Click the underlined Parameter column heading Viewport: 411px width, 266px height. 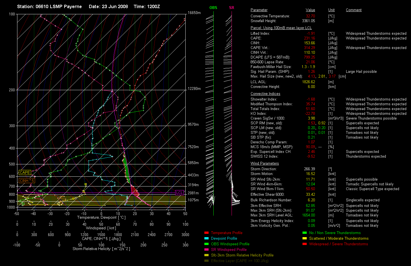(259, 10)
